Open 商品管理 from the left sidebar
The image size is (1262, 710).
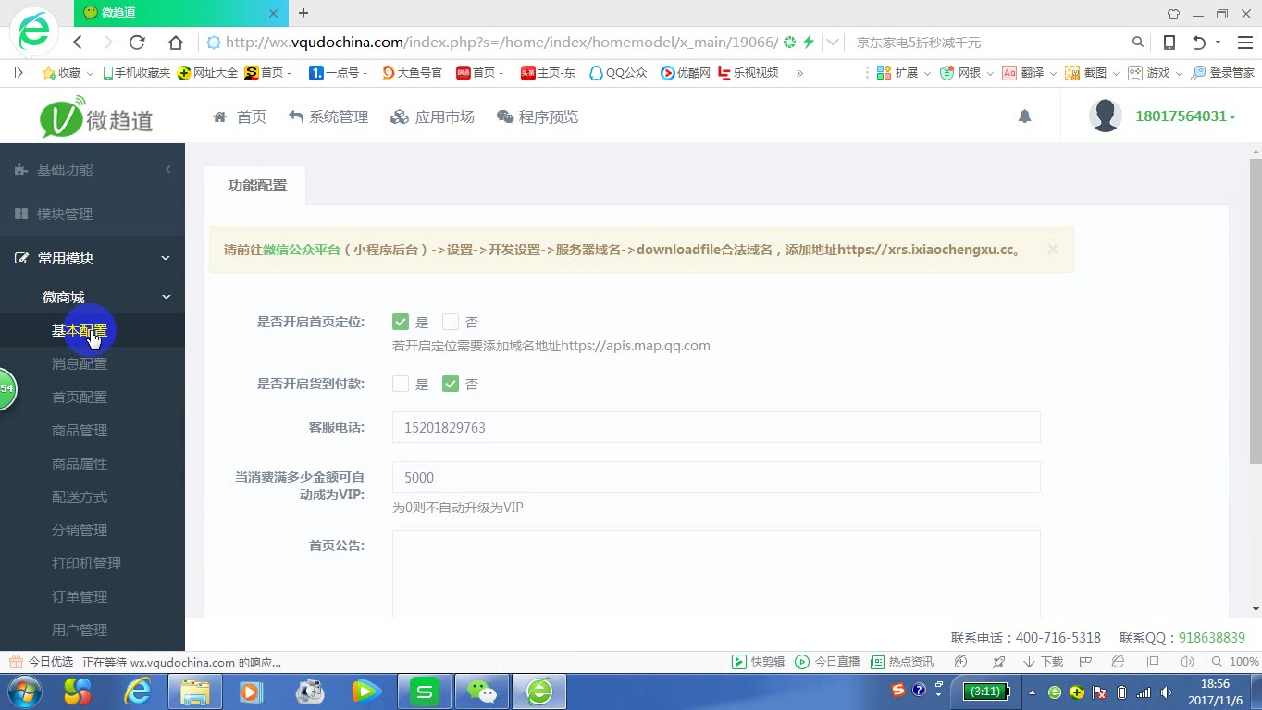80,430
